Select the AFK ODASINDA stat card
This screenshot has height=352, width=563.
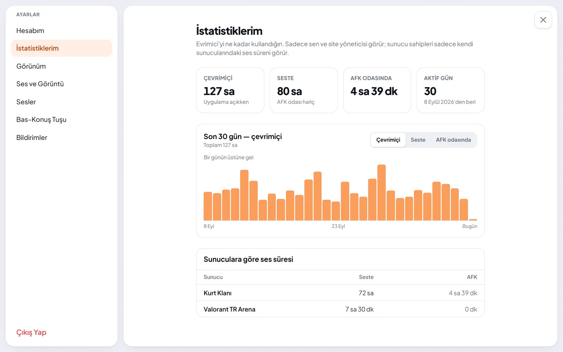point(377,90)
